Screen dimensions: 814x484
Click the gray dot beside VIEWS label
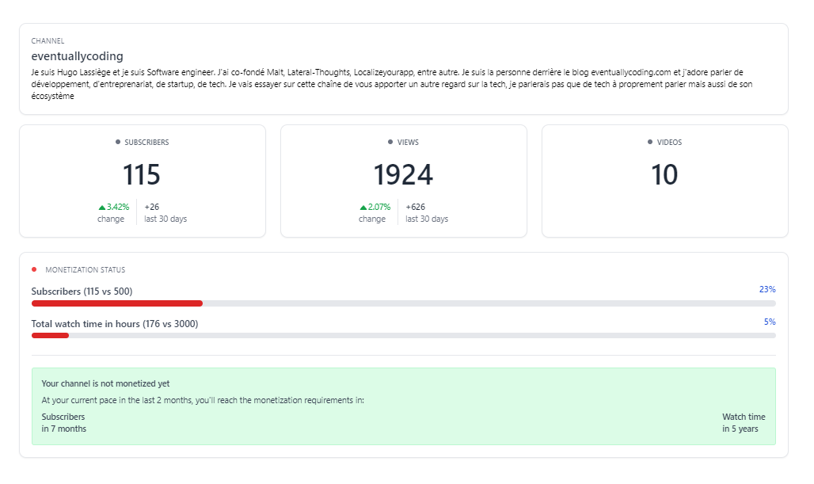pyautogui.click(x=390, y=143)
